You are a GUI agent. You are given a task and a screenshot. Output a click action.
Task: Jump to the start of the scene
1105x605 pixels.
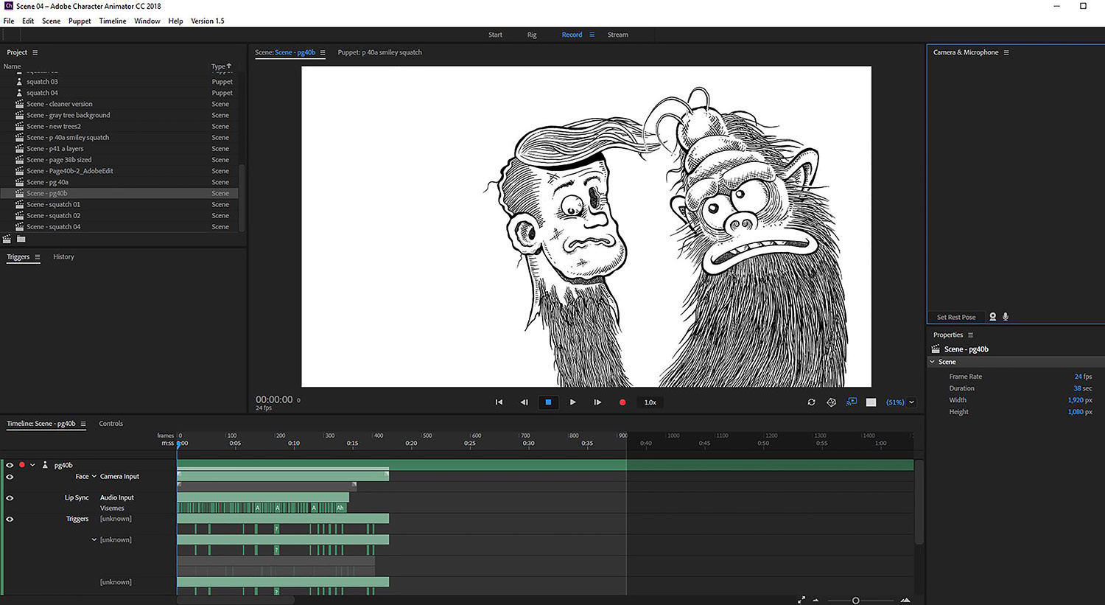(499, 402)
